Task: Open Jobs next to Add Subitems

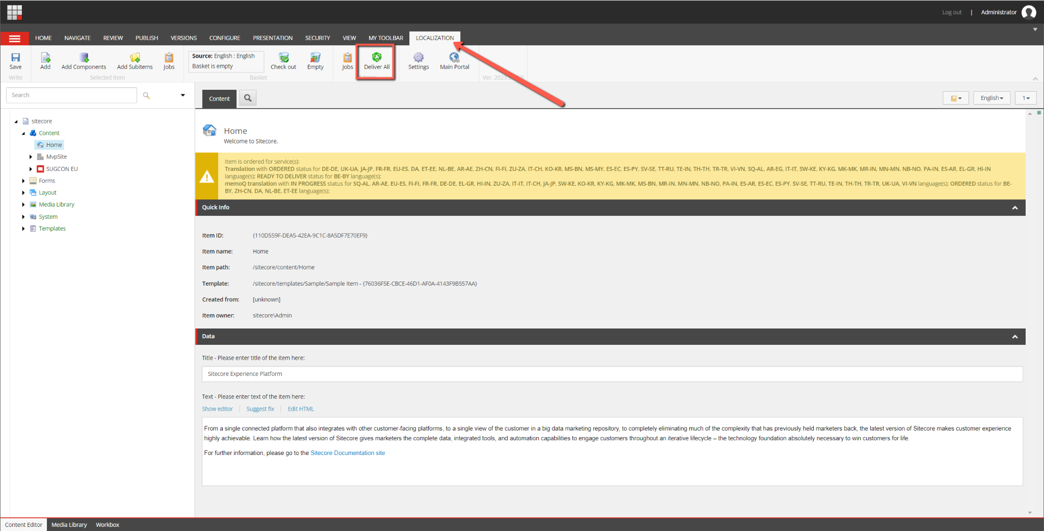Action: 169,61
